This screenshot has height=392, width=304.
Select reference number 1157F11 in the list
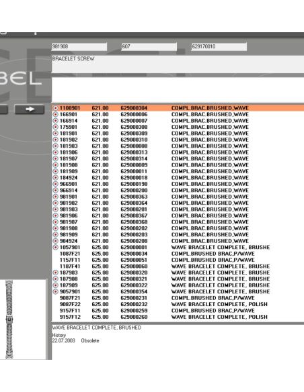pos(70,260)
